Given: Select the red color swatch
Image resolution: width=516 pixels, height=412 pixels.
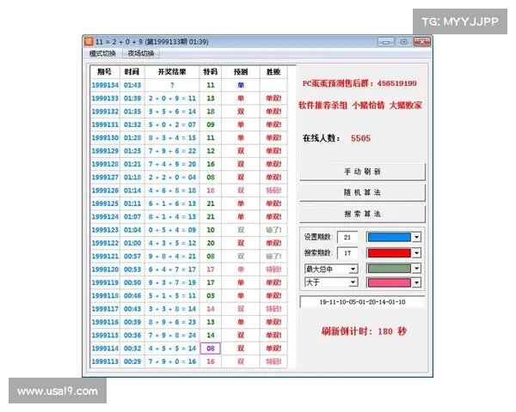Looking at the screenshot, I should coord(390,253).
